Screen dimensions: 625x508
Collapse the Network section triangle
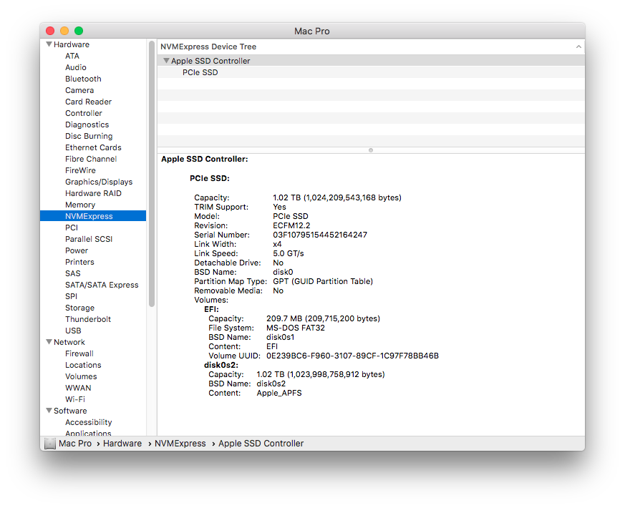click(x=49, y=342)
